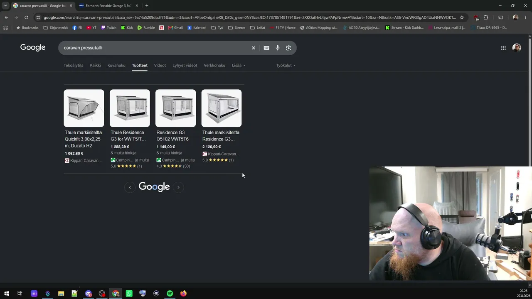532x299 pixels.
Task: Open the Rumble bookmark
Action: (x=146, y=28)
